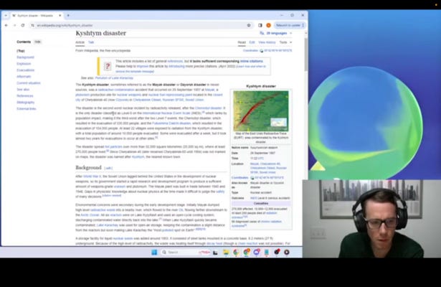Click the address bar URL
Screen dimensions: 441x287
point(65,25)
